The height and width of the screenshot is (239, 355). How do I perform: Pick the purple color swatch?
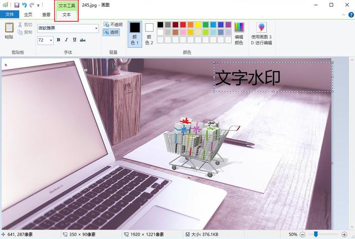[229, 24]
